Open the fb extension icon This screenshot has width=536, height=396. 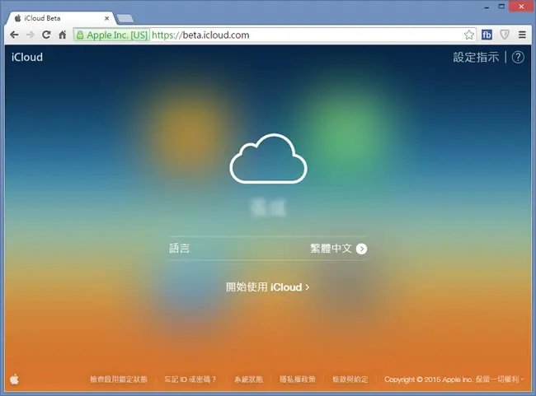487,35
